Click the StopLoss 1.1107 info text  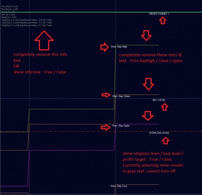coord(9,17)
